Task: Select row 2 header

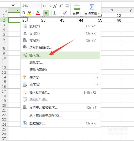Action: 4,20
